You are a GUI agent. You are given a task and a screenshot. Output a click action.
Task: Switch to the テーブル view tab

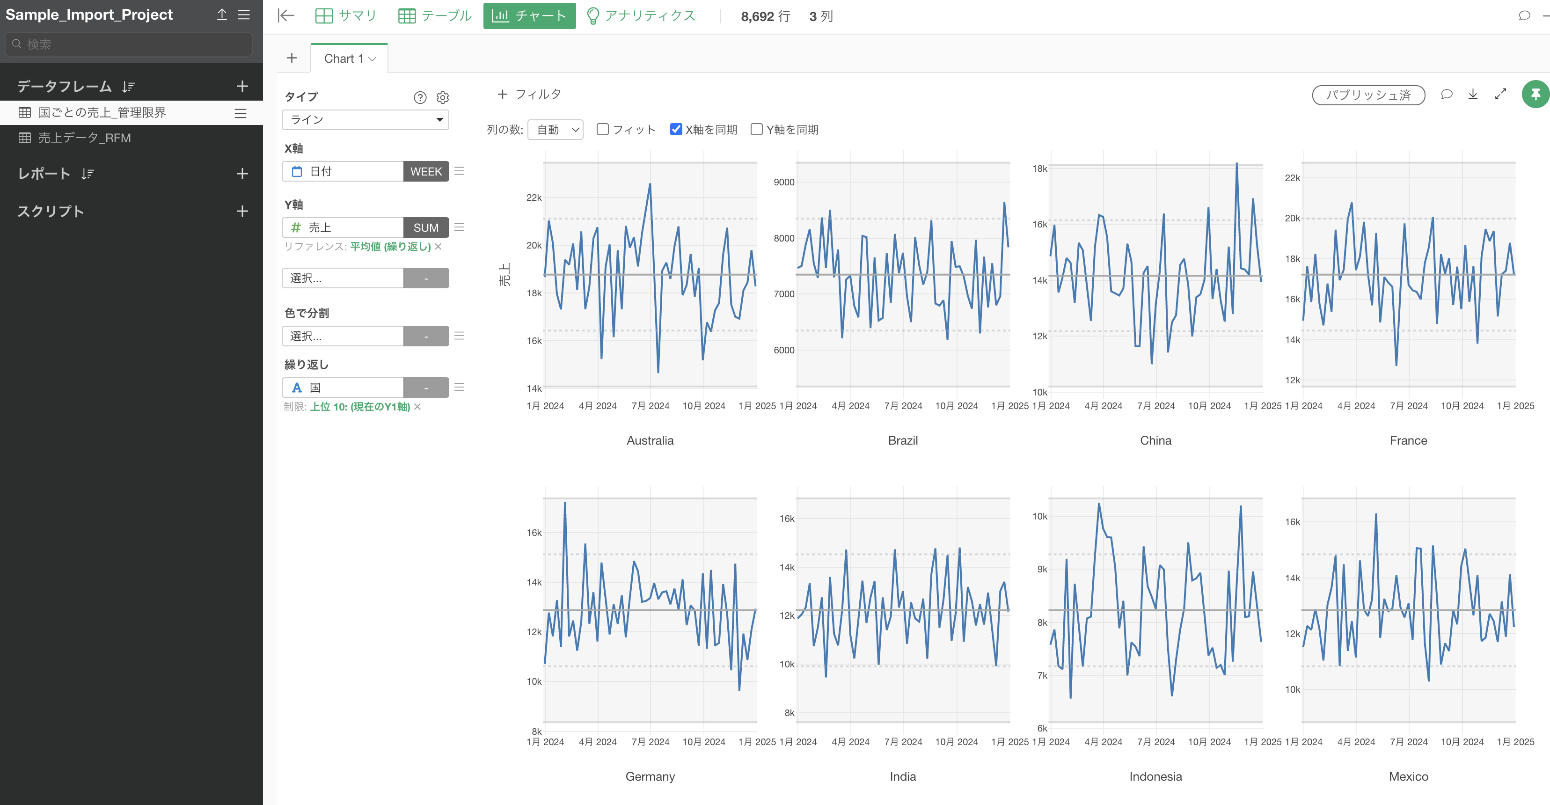click(x=434, y=15)
